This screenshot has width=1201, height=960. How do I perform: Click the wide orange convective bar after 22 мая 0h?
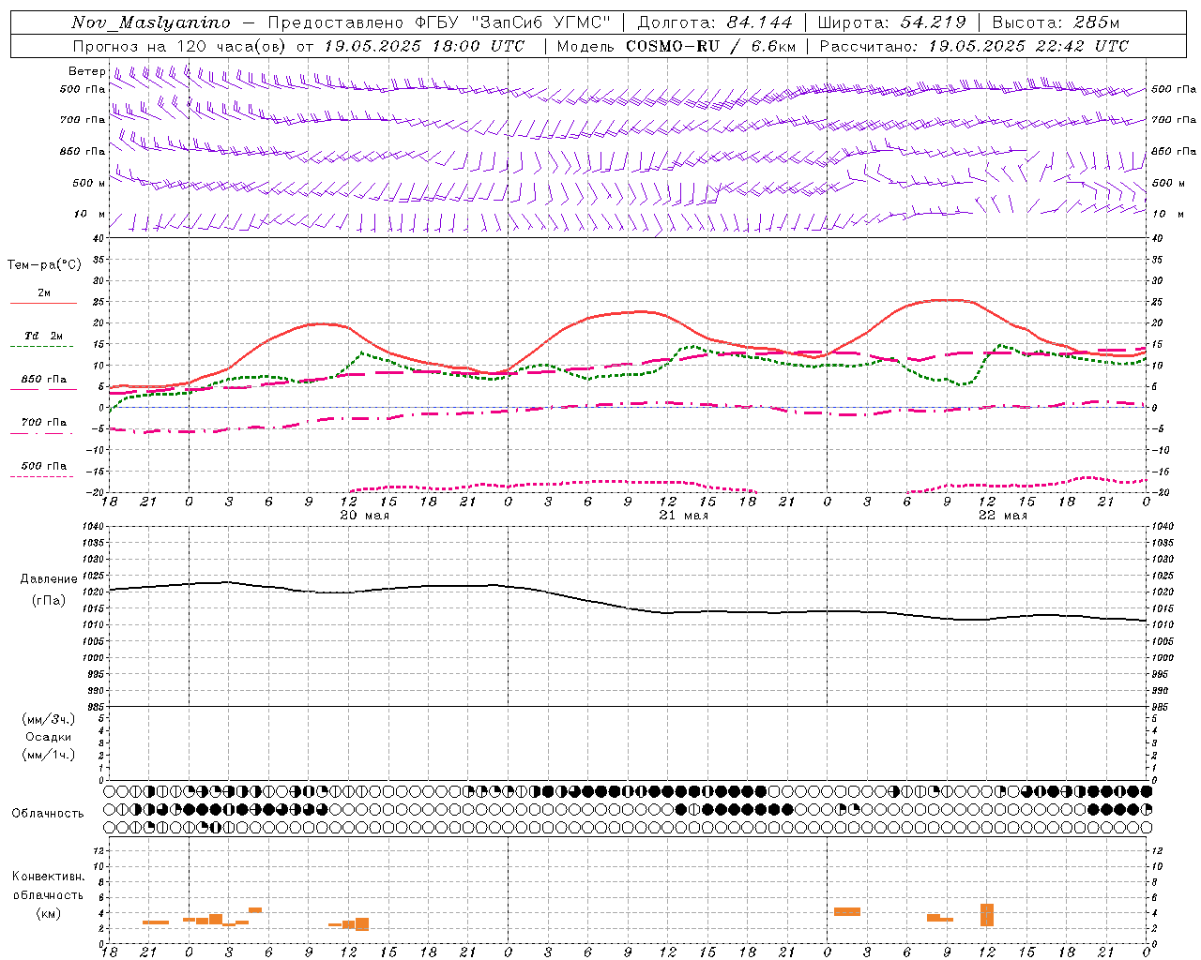pyautogui.click(x=847, y=911)
